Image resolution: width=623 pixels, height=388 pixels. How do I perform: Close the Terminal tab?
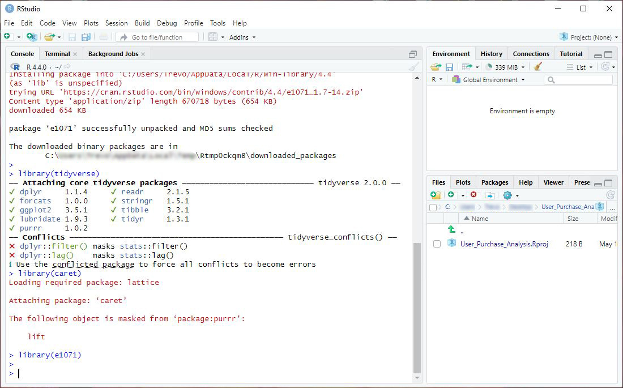point(75,54)
